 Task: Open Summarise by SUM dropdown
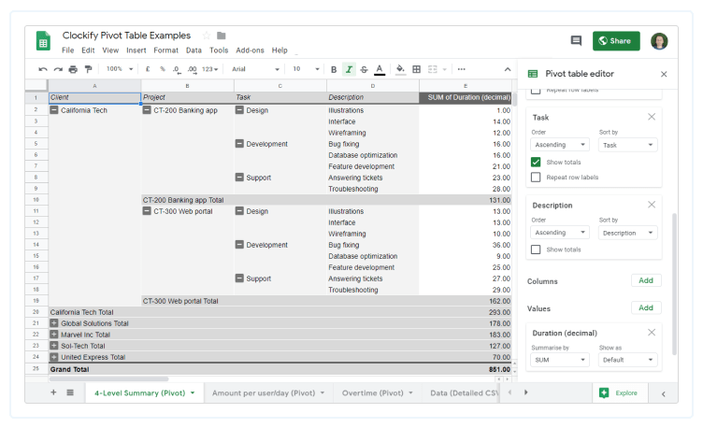(560, 360)
